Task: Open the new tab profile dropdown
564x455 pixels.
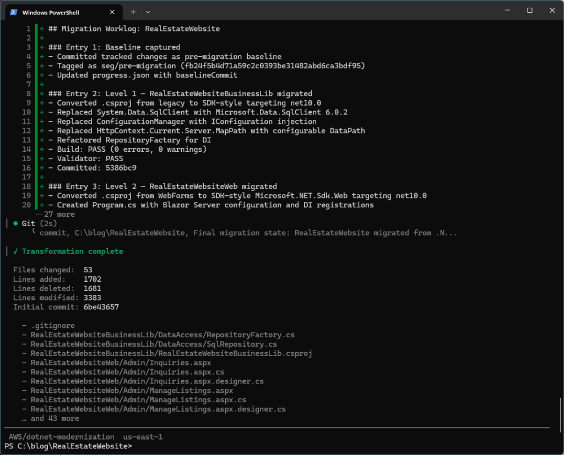Action: pos(148,12)
